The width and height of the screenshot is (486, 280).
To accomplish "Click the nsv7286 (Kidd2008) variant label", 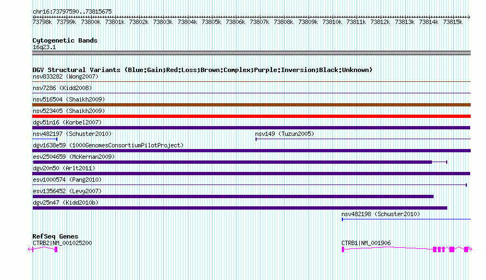I will pyautogui.click(x=62, y=88).
